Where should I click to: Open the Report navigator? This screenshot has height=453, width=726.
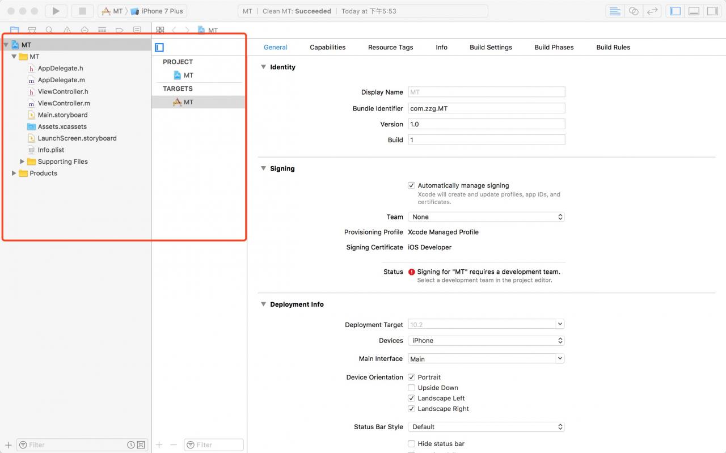137,30
